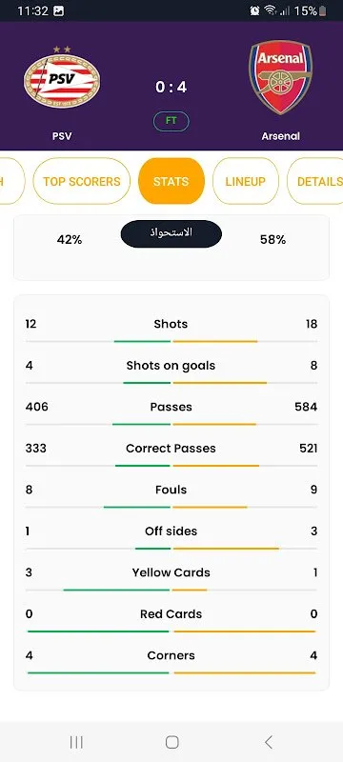This screenshot has height=762, width=343.
Task: Go back with Android back arrow
Action: [268, 742]
